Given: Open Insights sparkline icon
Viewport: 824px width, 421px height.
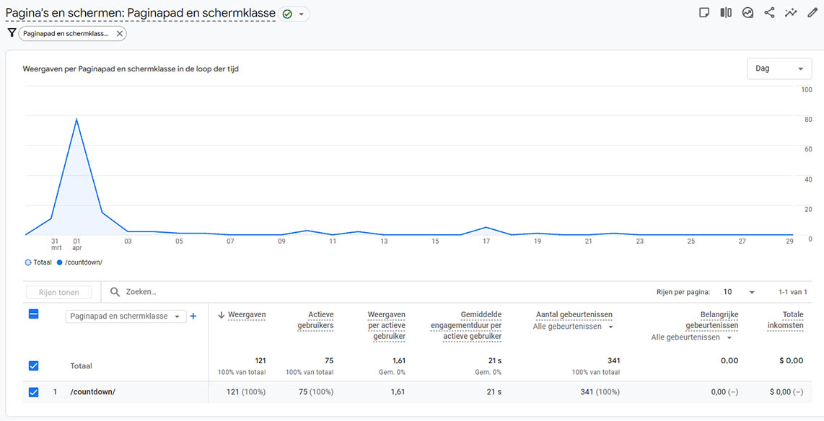Looking at the screenshot, I should (791, 13).
